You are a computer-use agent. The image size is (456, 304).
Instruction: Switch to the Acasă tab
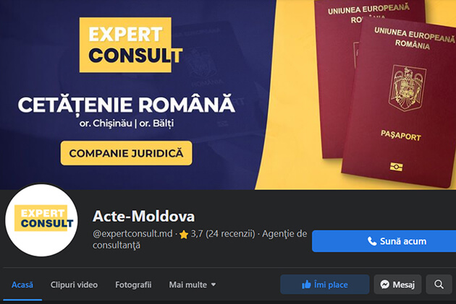coord(22,285)
